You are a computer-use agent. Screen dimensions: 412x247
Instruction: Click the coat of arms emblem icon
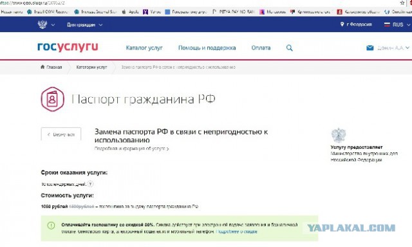tap(42, 24)
